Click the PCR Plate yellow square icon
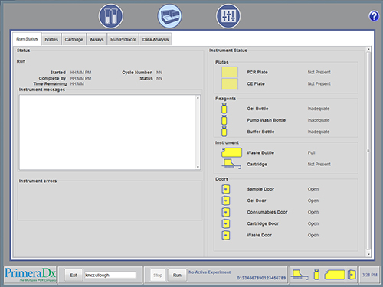Screen dimensions: 383x287 [230, 72]
